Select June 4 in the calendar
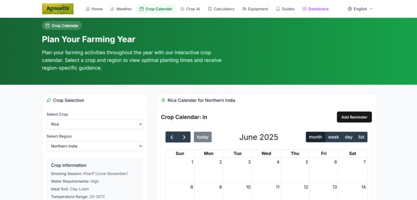The height and width of the screenshot is (200, 417). 266,170
